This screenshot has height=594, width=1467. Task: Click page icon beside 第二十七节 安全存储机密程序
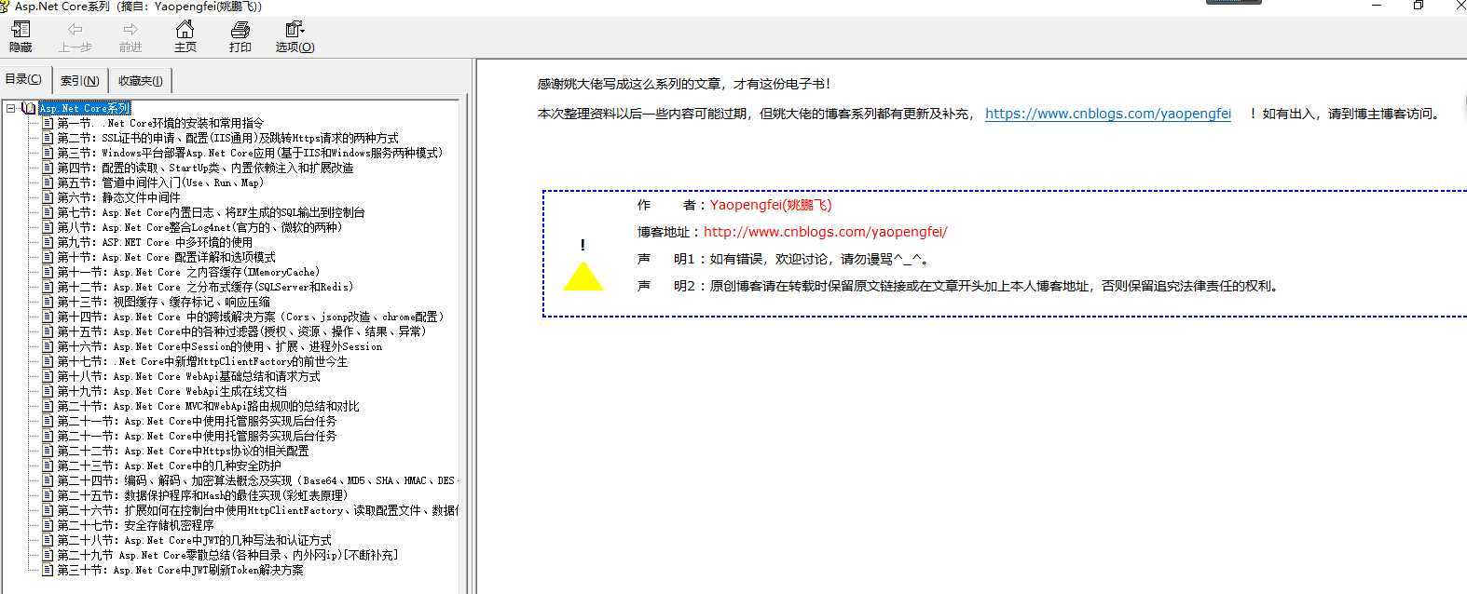click(48, 525)
